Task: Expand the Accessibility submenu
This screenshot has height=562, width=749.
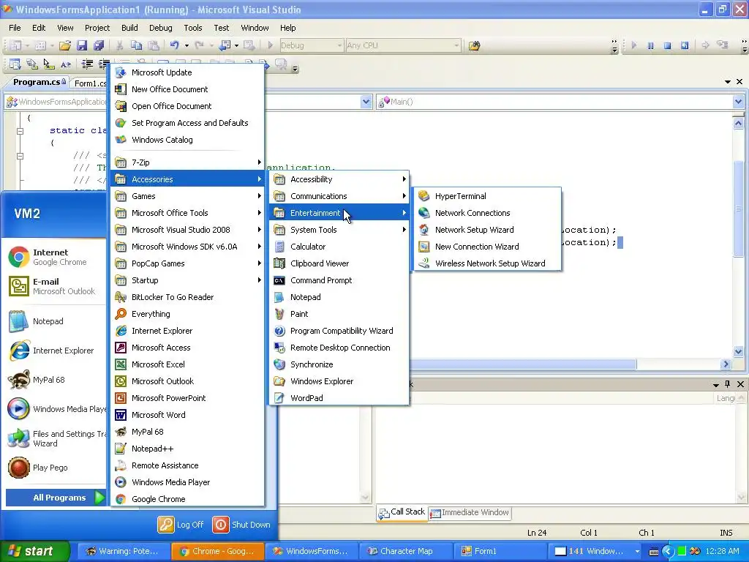Action: pos(339,179)
